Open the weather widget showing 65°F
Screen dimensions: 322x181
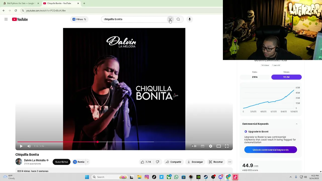[x=9, y=177]
